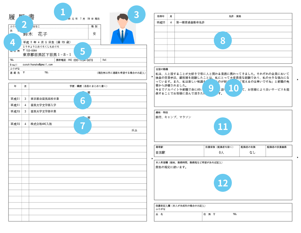Click the 趣味・特技 section label

click(x=162, y=113)
